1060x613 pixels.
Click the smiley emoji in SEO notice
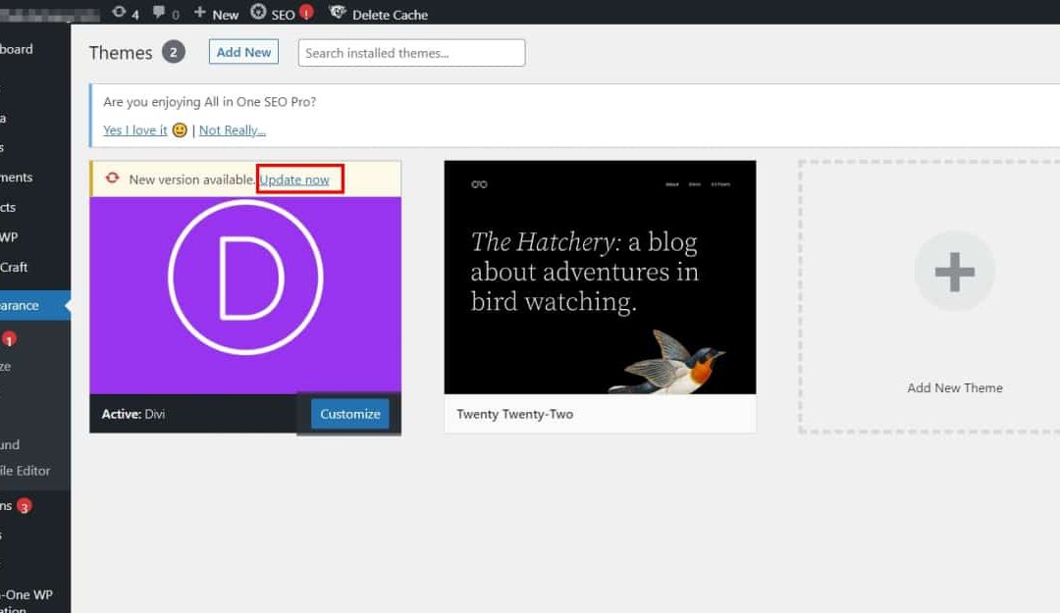coord(180,129)
